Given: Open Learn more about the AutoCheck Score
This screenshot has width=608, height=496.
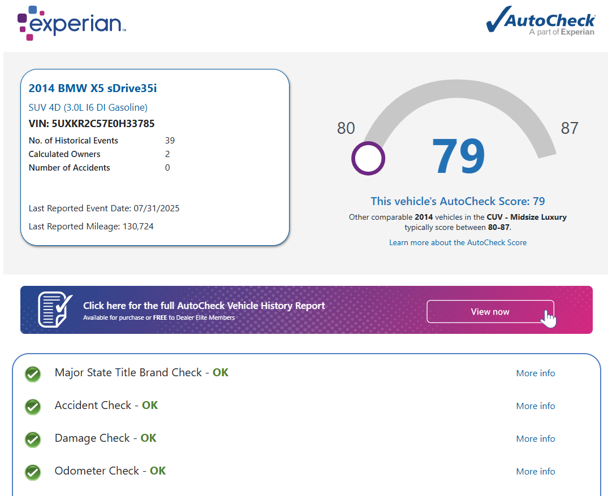Looking at the screenshot, I should coord(458,242).
